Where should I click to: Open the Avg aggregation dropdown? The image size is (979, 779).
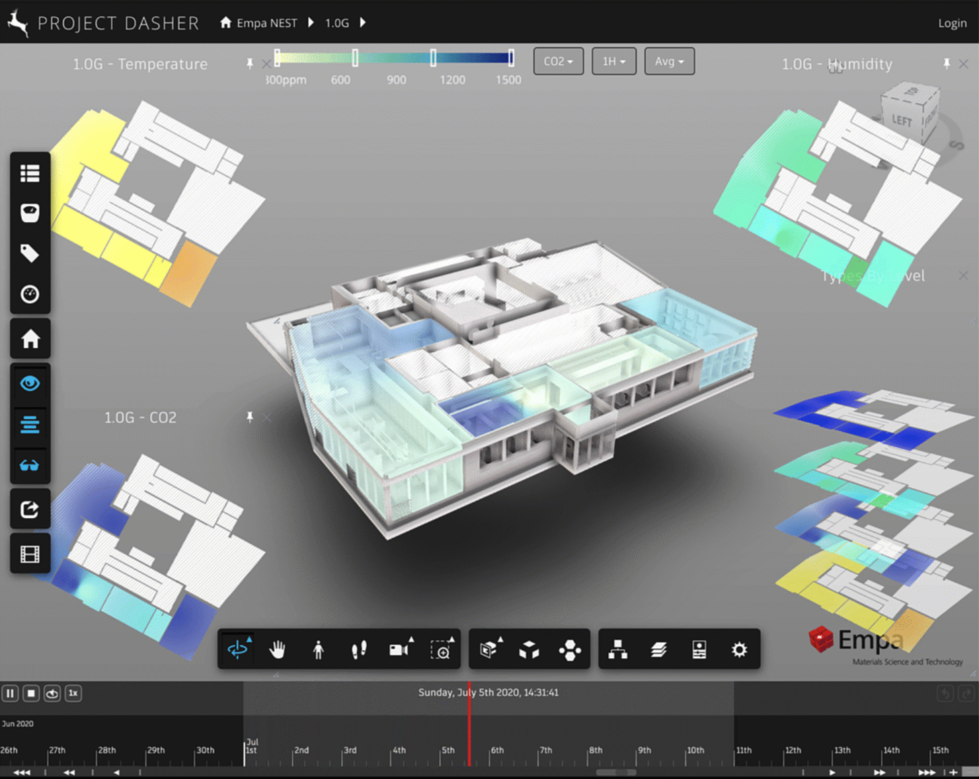(x=669, y=61)
